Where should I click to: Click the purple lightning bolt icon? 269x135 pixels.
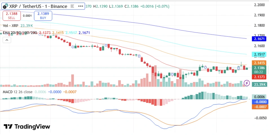(247, 83)
